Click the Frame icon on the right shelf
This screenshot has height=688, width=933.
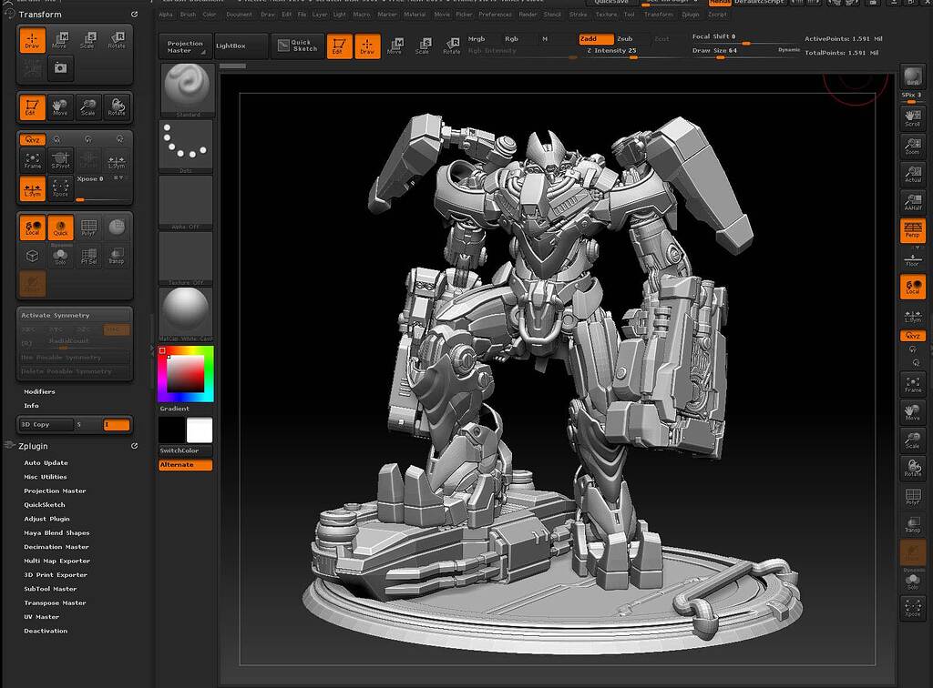point(912,386)
